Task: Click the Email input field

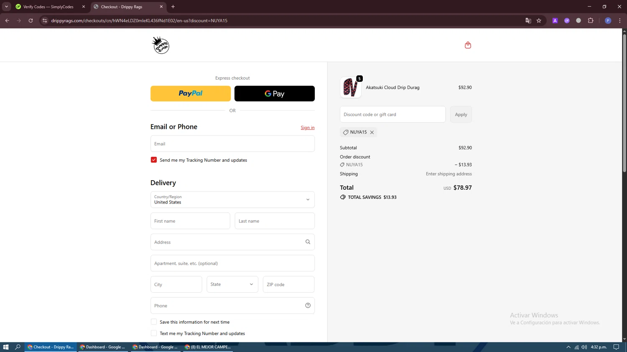Action: click(x=232, y=143)
